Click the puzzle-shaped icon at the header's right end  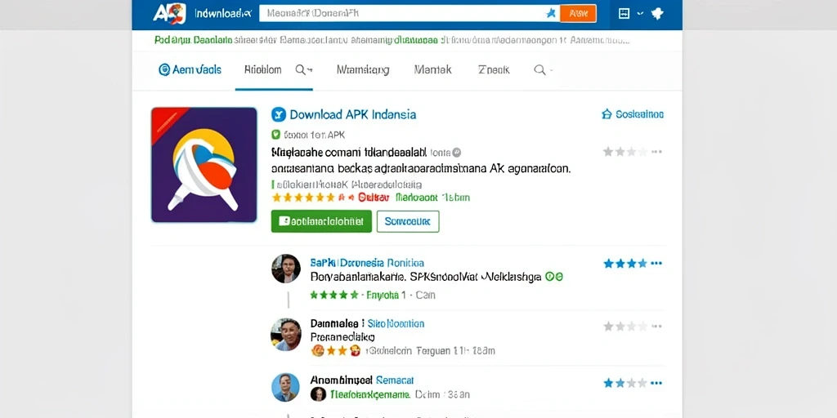[x=658, y=13]
